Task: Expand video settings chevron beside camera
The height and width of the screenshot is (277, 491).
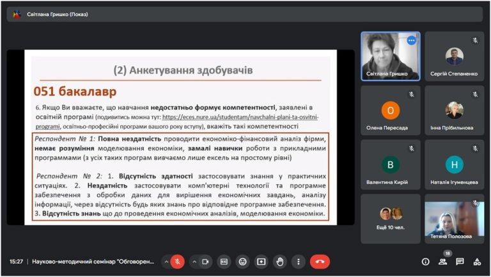Action: pyautogui.click(x=194, y=262)
